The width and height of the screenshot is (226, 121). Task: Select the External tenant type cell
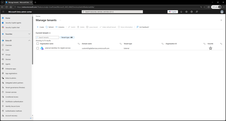point(126,48)
